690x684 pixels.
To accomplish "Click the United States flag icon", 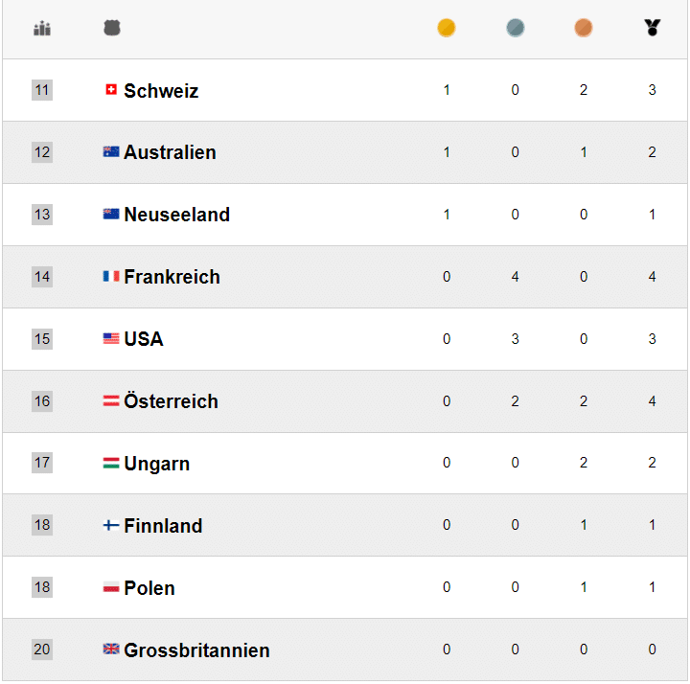I will pos(111,339).
